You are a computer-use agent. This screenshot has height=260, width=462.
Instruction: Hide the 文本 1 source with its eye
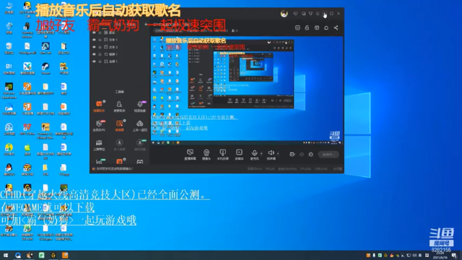click(x=94, y=40)
